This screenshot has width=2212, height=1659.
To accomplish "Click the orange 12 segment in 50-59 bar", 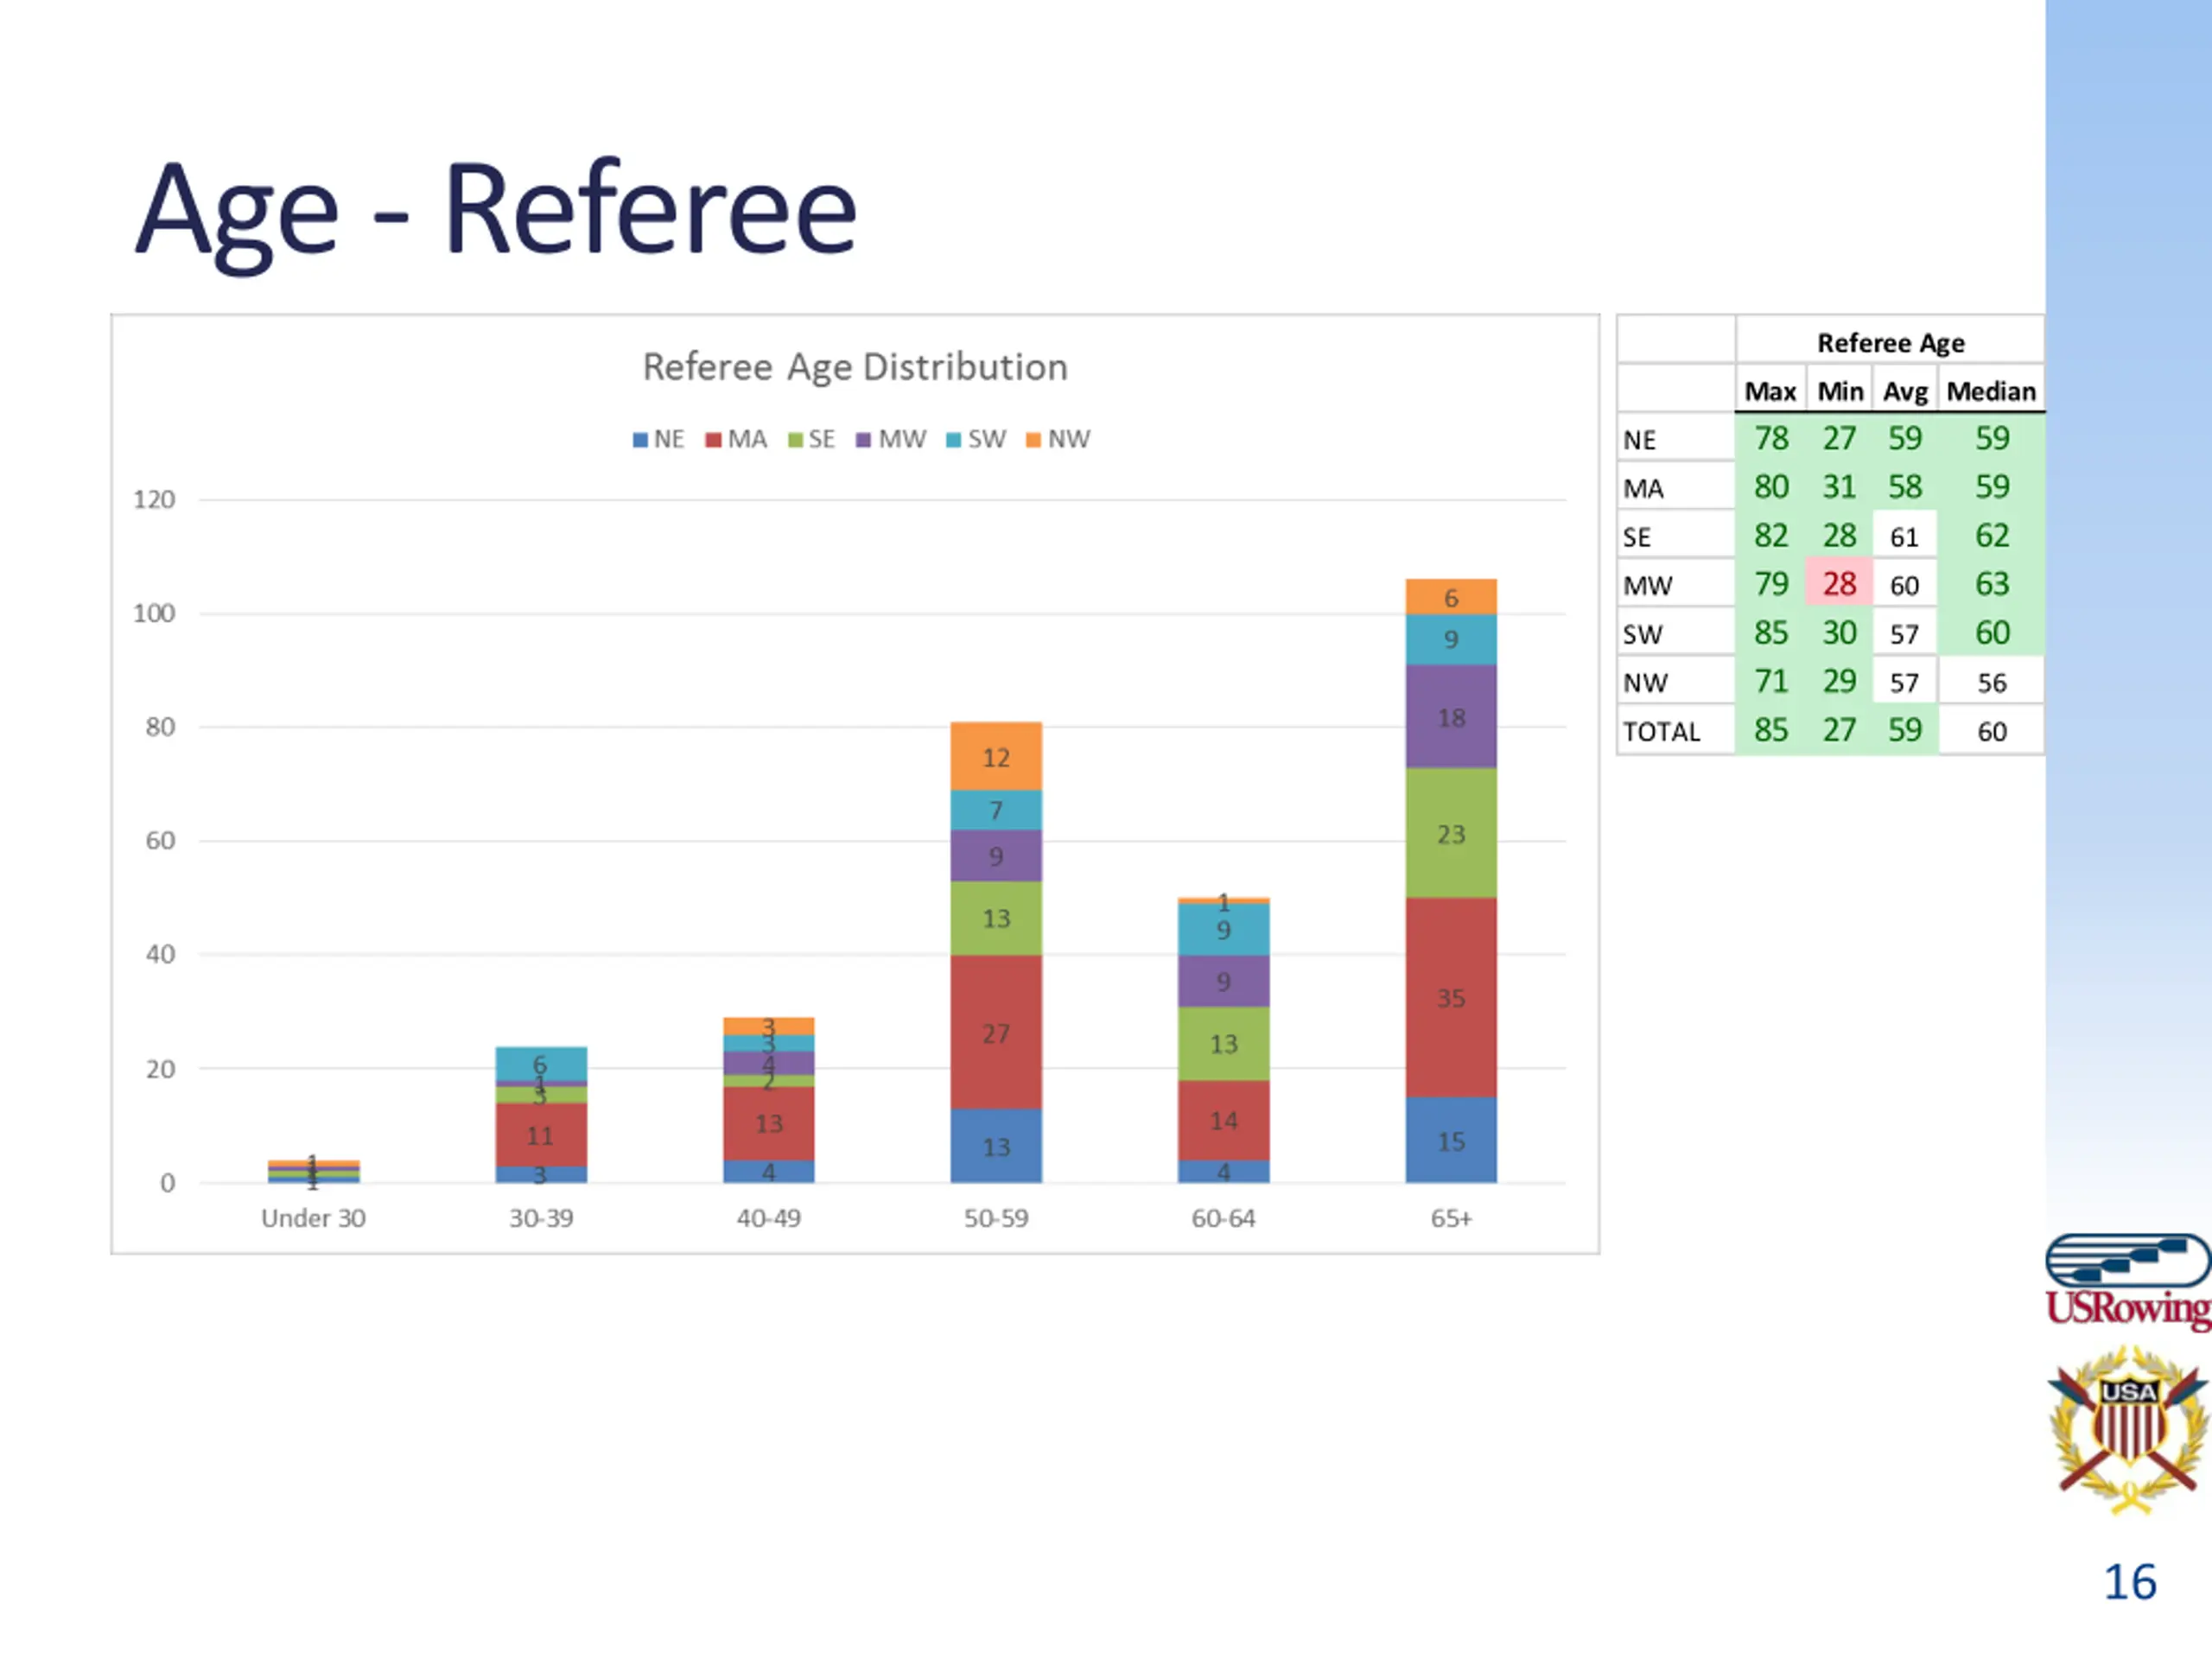I will pyautogui.click(x=995, y=756).
